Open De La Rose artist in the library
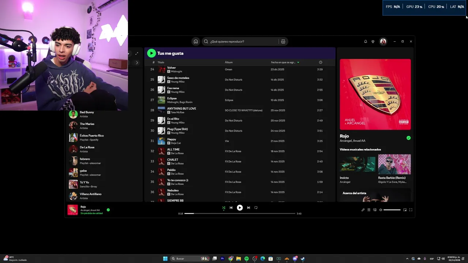This screenshot has height=263, width=468. pos(105,149)
